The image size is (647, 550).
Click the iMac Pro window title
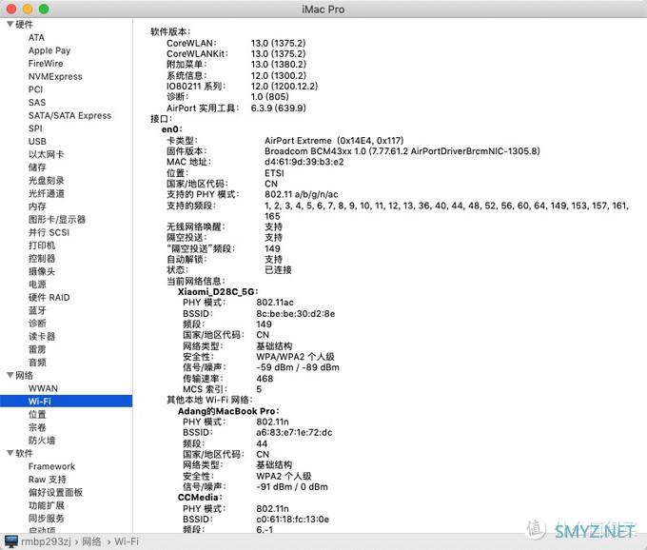(323, 10)
